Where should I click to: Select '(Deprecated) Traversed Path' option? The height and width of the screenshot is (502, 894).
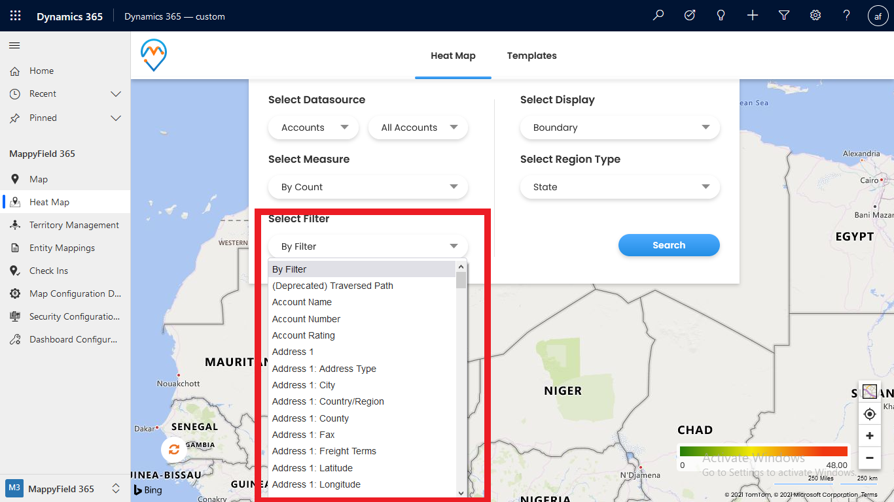click(362, 286)
